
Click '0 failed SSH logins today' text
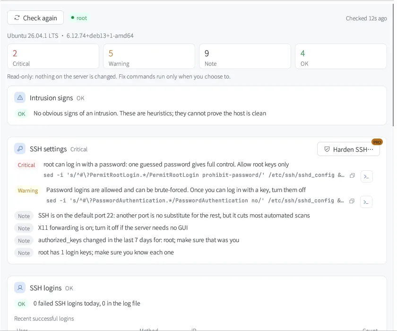pyautogui.click(x=87, y=304)
